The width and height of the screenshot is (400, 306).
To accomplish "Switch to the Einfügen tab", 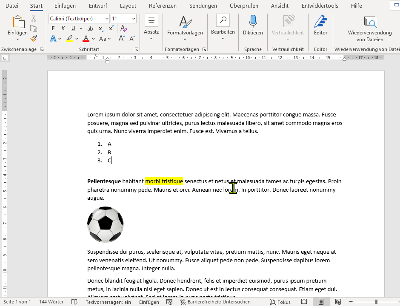I will [65, 6].
